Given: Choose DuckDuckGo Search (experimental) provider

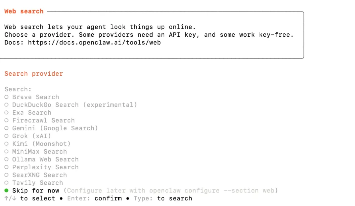Looking at the screenshot, I should point(71,105).
